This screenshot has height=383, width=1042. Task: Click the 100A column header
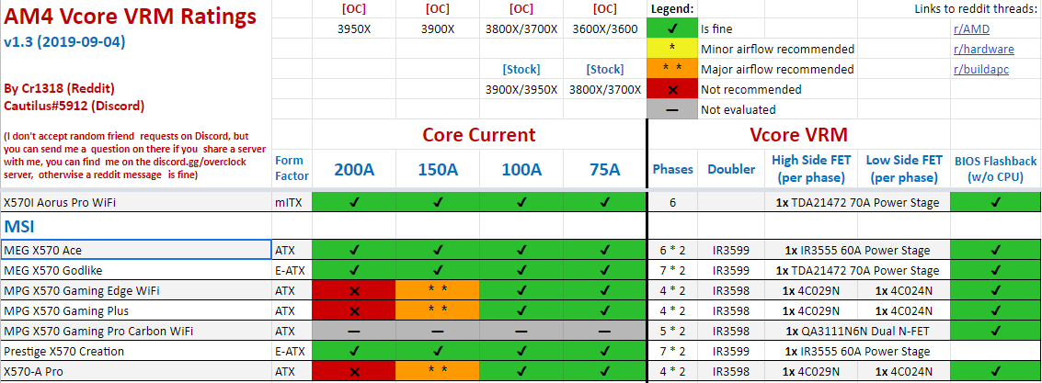tap(521, 170)
